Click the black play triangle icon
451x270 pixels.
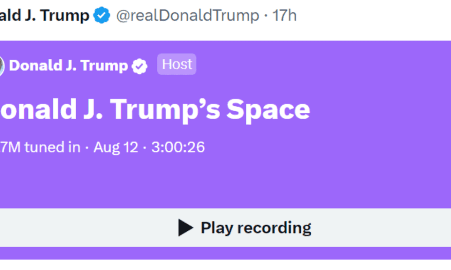185,228
